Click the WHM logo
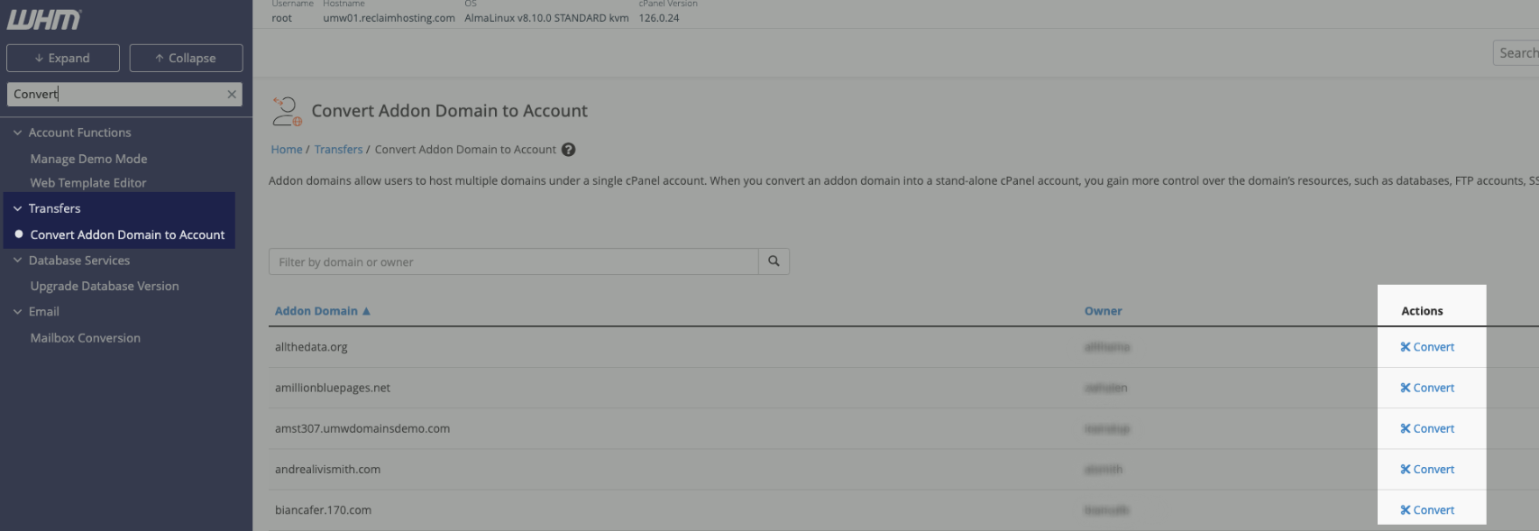This screenshot has height=531, width=1539. 44,19
